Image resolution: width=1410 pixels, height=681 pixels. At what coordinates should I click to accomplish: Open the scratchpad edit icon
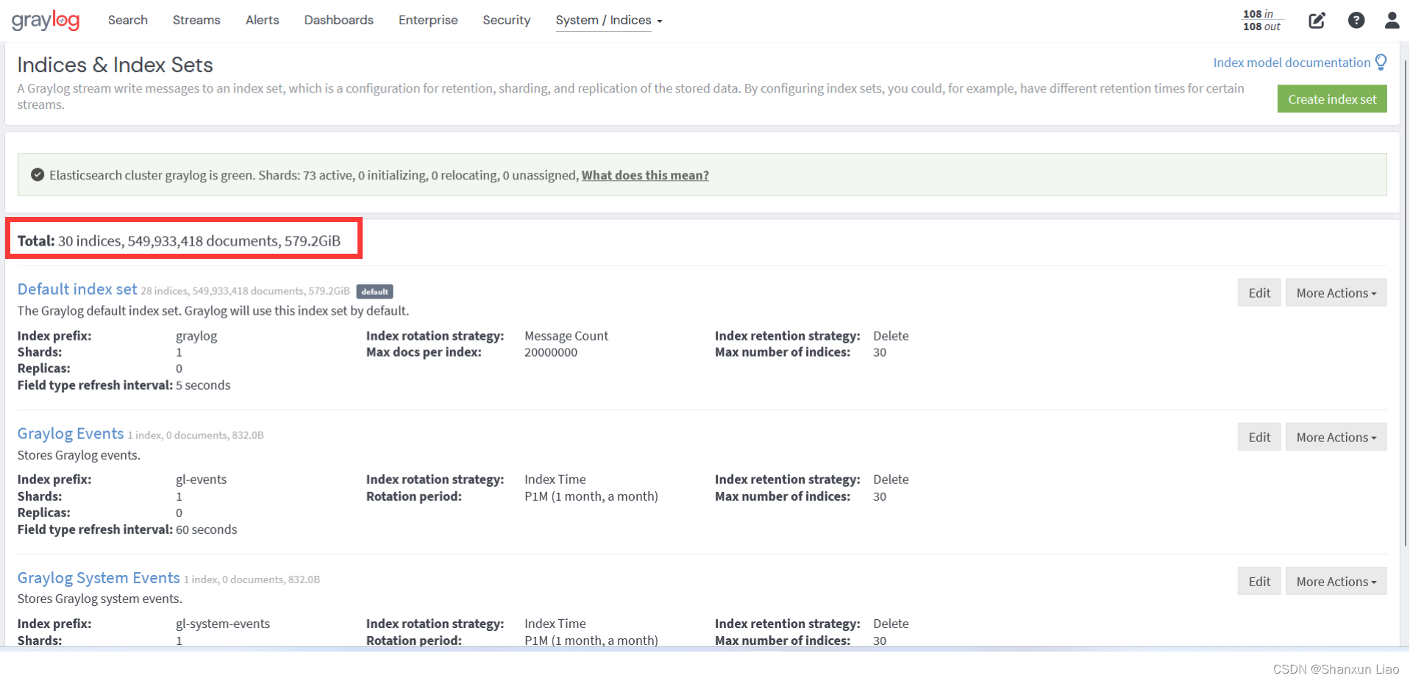1317,21
